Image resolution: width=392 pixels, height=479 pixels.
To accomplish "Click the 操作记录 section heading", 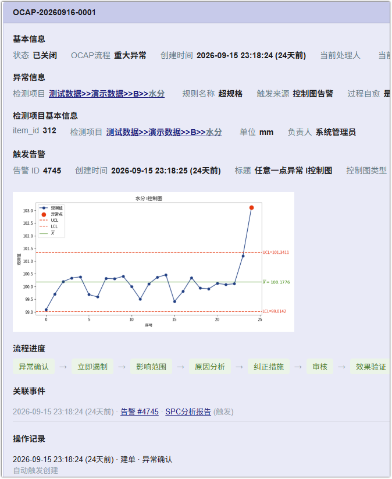I will pos(29,439).
